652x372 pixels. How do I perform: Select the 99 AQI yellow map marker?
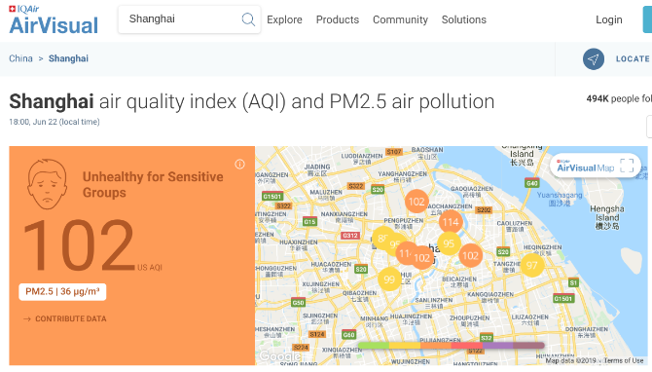(x=389, y=279)
